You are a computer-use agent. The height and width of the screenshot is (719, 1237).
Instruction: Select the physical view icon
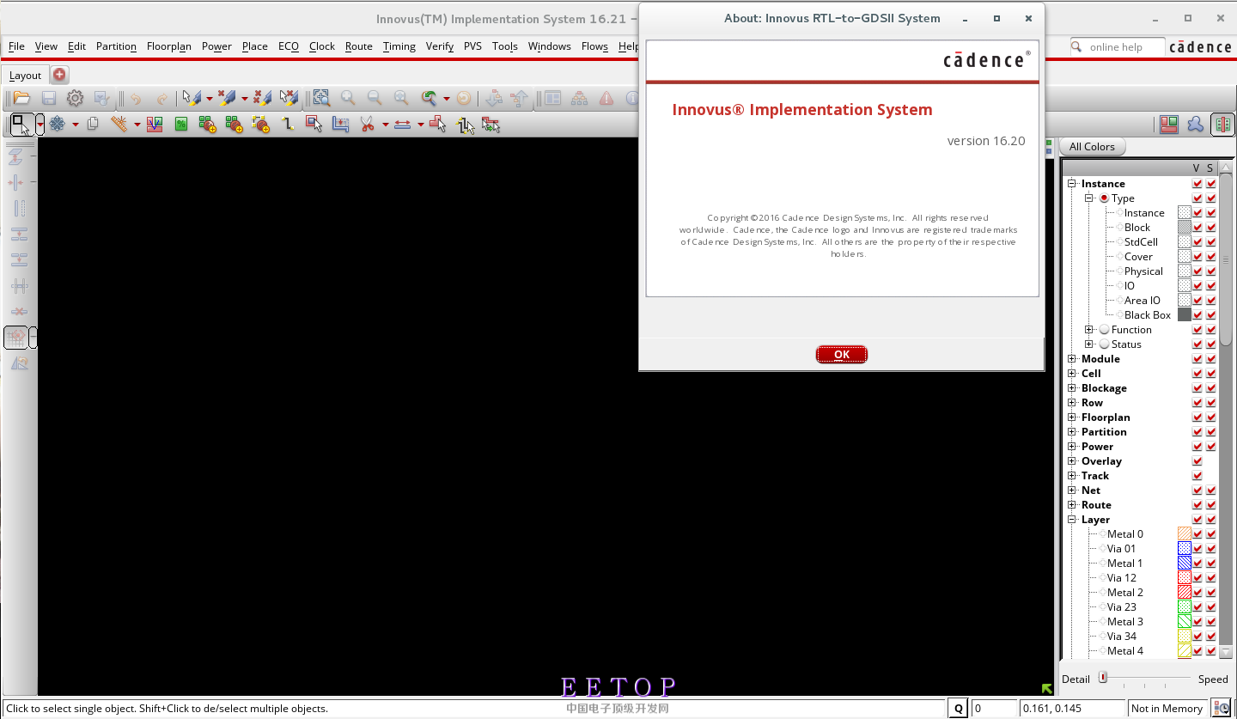[1222, 125]
